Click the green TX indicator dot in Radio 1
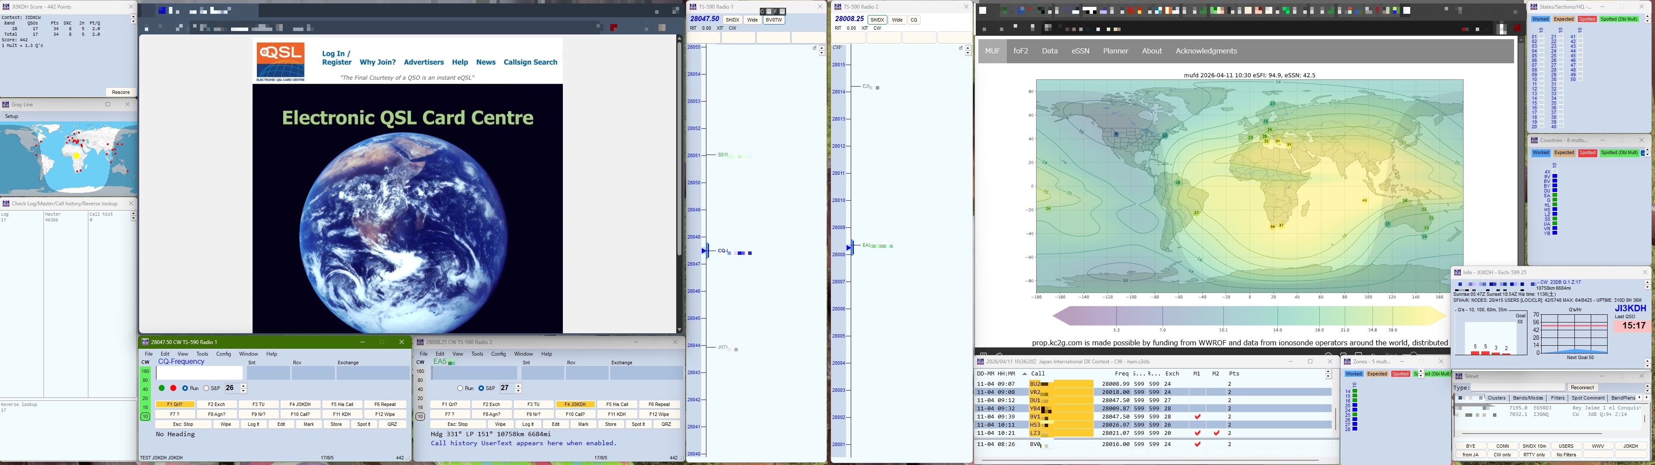Image resolution: width=1655 pixels, height=465 pixels. click(x=161, y=388)
